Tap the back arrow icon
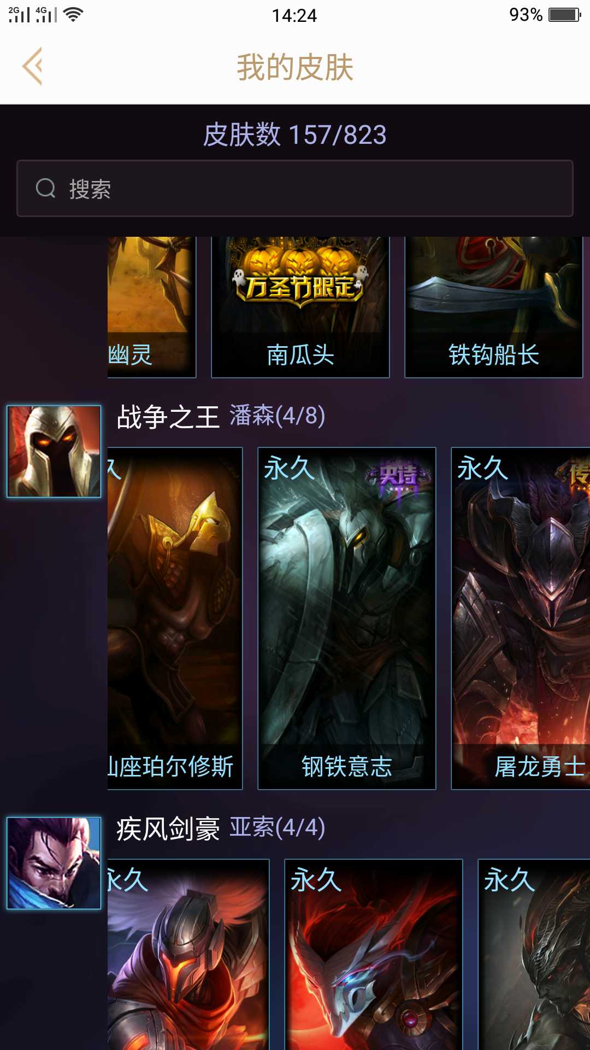The image size is (590, 1050). click(32, 67)
